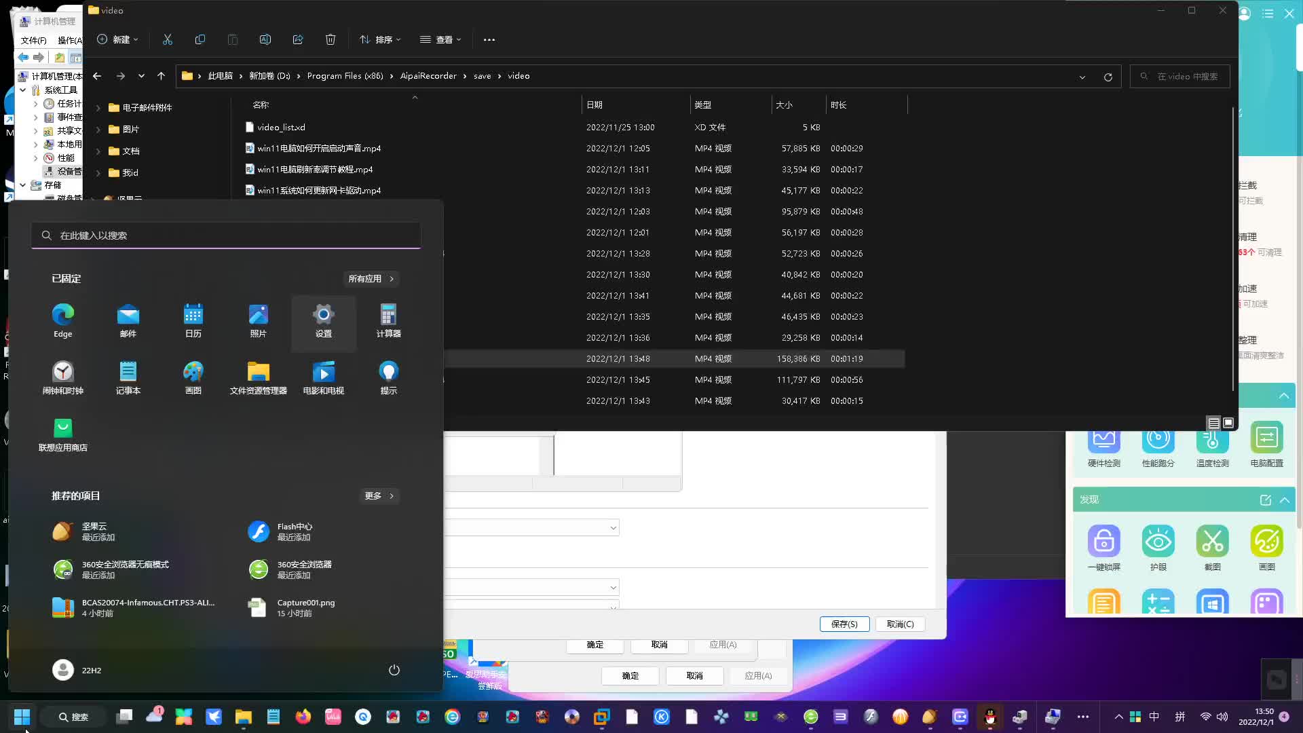Open 计算器 (Calculator) app

pyautogui.click(x=388, y=320)
